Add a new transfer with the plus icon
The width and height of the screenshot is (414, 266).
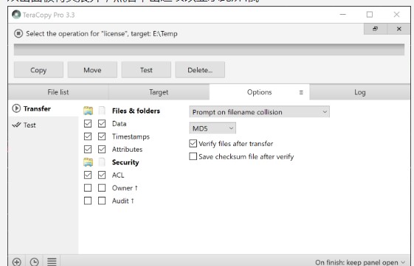click(17, 262)
